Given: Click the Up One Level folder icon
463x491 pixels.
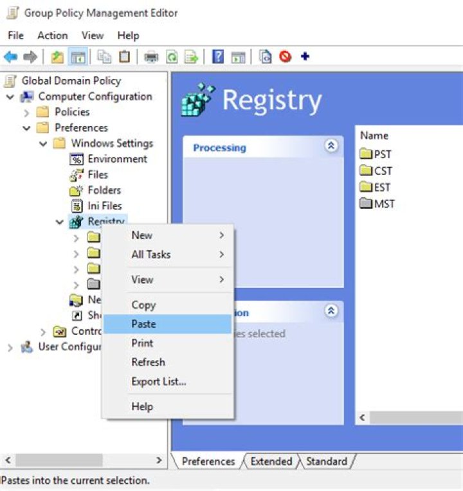Looking at the screenshot, I should tap(57, 57).
